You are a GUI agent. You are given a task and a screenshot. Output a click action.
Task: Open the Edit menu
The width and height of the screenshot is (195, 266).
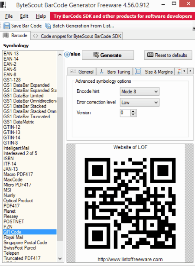pyautogui.click(x=24, y=16)
